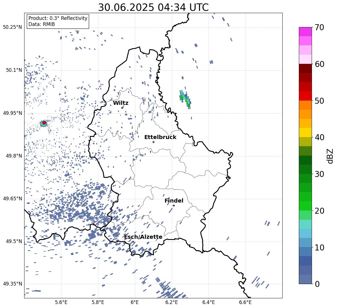Click the 6.6°E longitude label
This screenshot has width=337, height=308.
[245, 302]
